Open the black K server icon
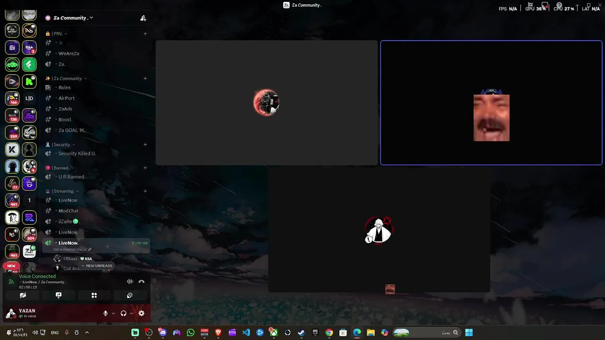This screenshot has height=340, width=605. pyautogui.click(x=12, y=149)
